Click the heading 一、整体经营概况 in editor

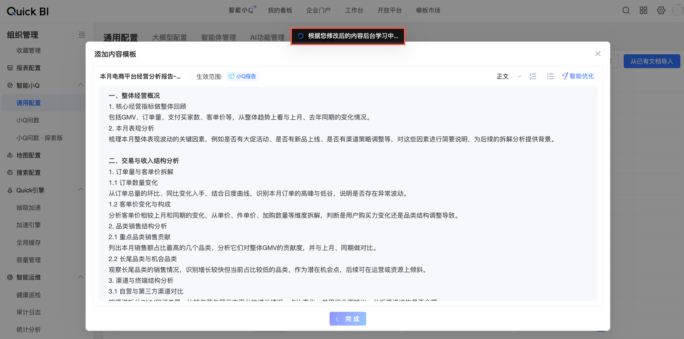coord(134,96)
